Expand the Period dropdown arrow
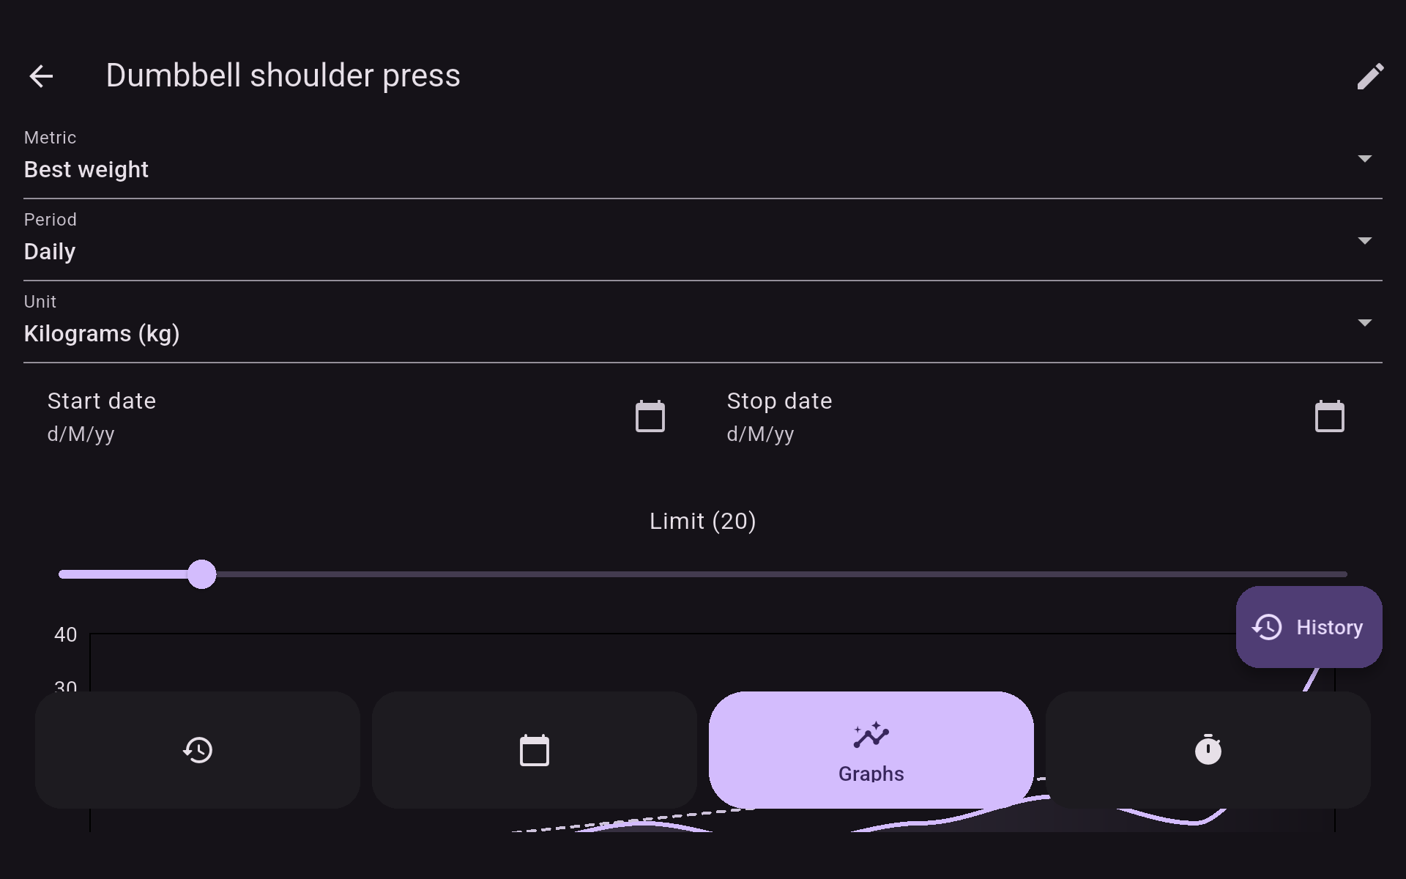This screenshot has width=1406, height=879. coord(1364,241)
